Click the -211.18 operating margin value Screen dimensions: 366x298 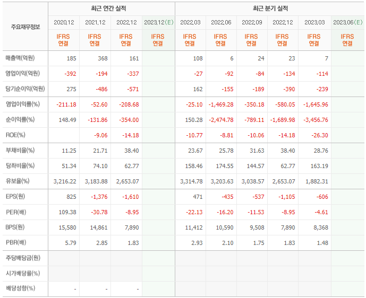point(66,104)
